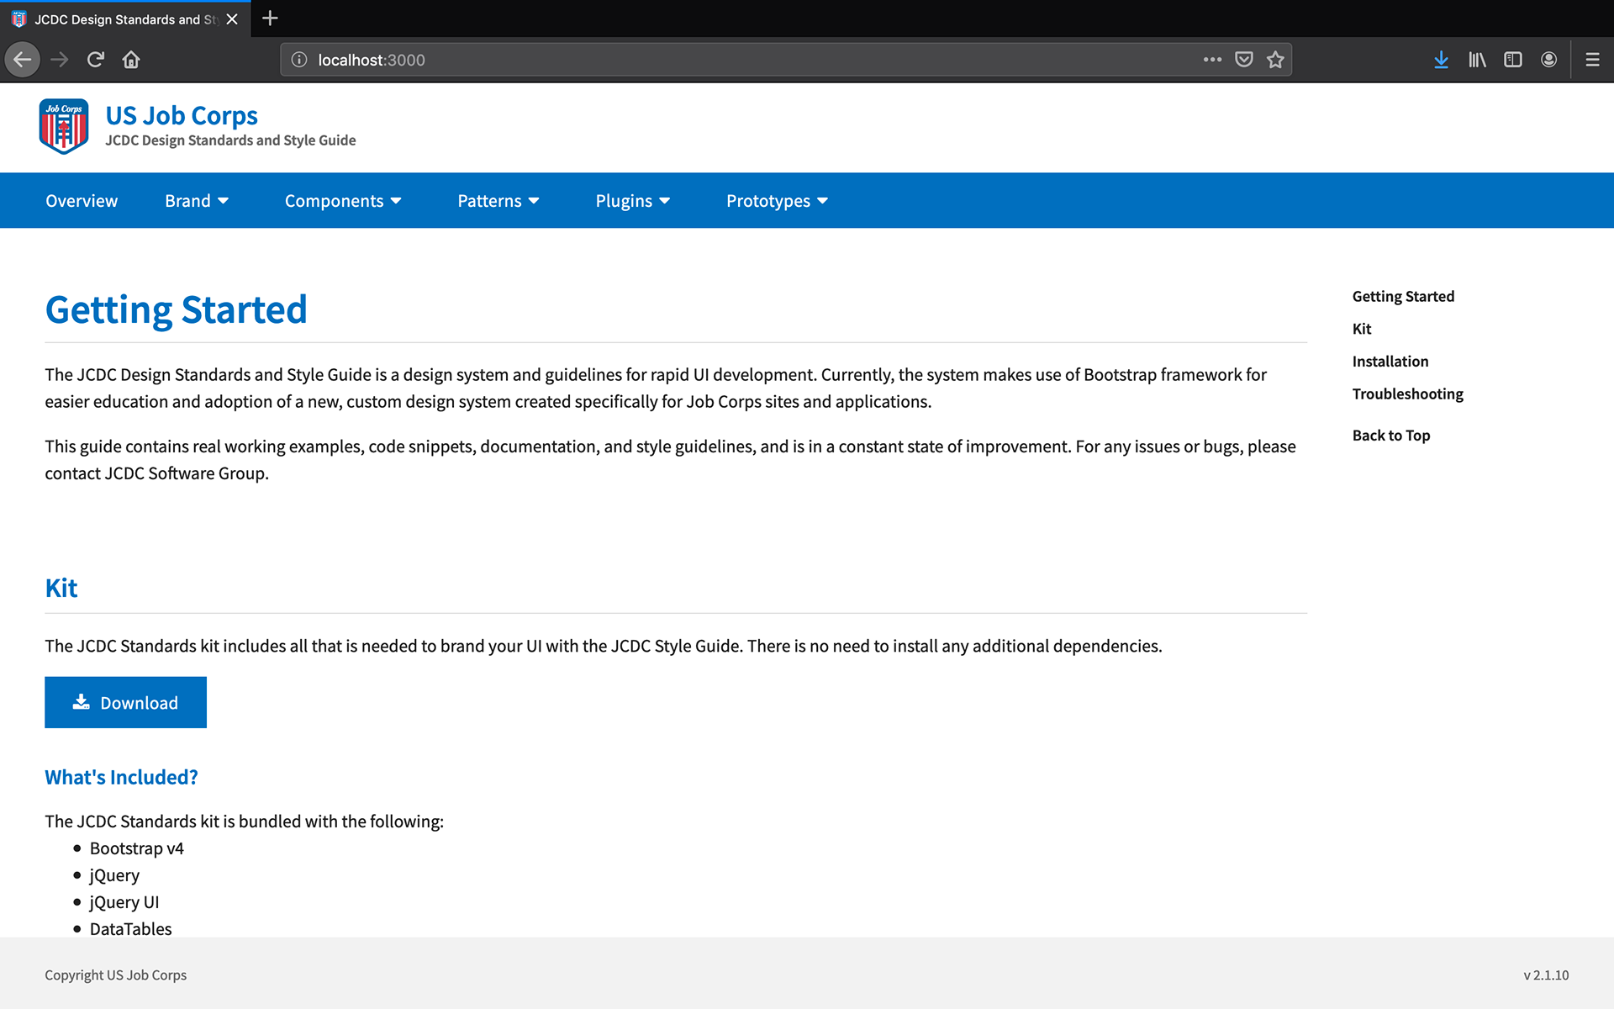Viewport: 1614px width, 1009px height.
Task: Jump to Installation in side nav
Action: (1390, 362)
